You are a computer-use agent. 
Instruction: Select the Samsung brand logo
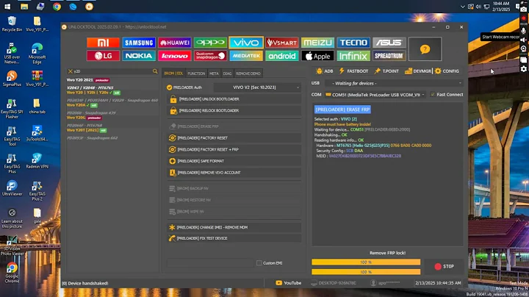(x=139, y=43)
